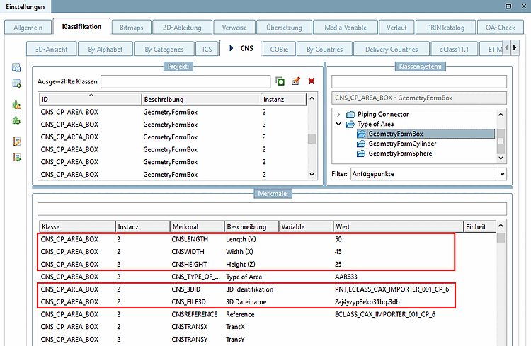531x346 pixels.
Task: Select the GeometryFormBox tree item
Action: tap(395, 134)
